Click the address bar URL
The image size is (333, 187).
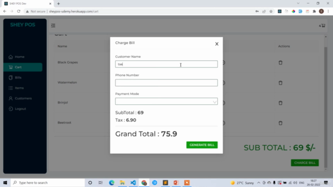[x=74, y=11]
